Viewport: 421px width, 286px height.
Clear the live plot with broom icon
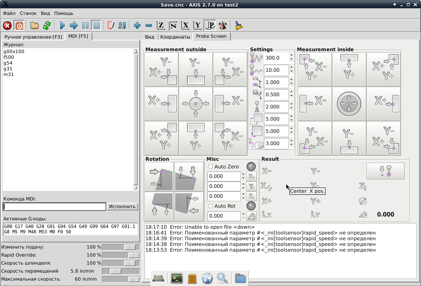coord(239,26)
